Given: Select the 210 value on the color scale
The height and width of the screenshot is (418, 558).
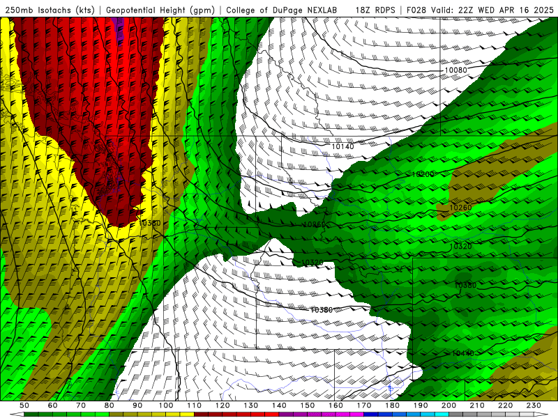Looking at the screenshot, I should [477, 405].
